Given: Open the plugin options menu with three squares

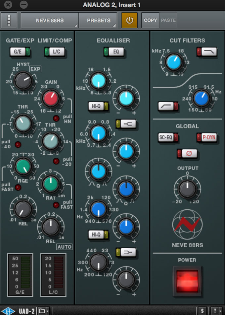Looking at the screenshot, I should coord(9,20).
